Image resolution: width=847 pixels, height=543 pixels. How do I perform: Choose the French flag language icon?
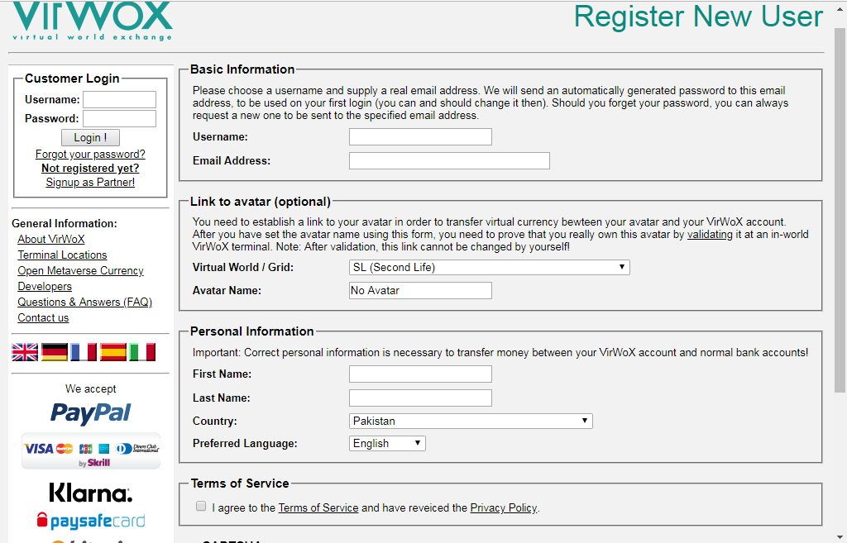click(84, 352)
